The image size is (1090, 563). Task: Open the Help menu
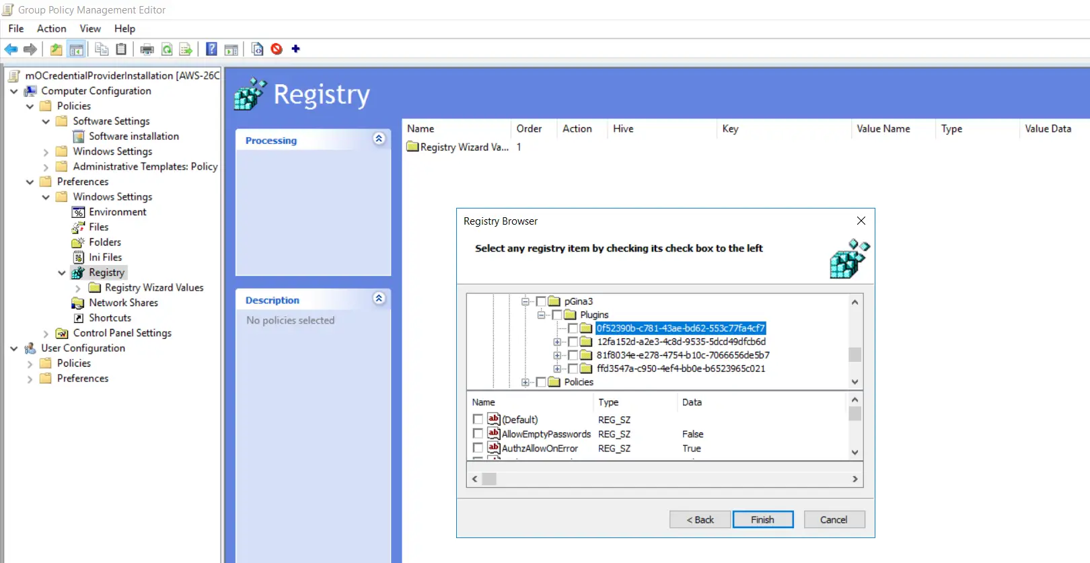coord(124,28)
